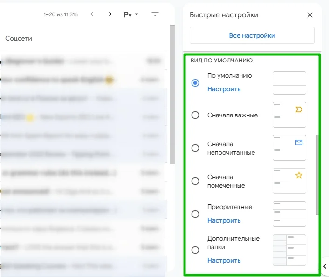Go to the next page of emails
This screenshot has height=277, width=329.
pos(110,14)
